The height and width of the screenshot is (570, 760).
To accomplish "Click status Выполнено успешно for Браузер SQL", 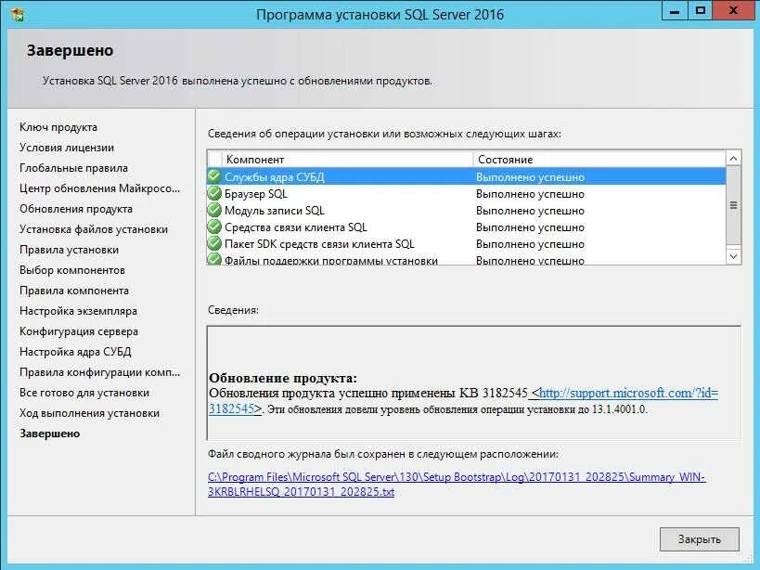I will pos(530,194).
